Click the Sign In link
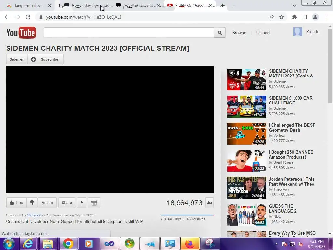The width and height of the screenshot is (333, 250). tap(313, 32)
